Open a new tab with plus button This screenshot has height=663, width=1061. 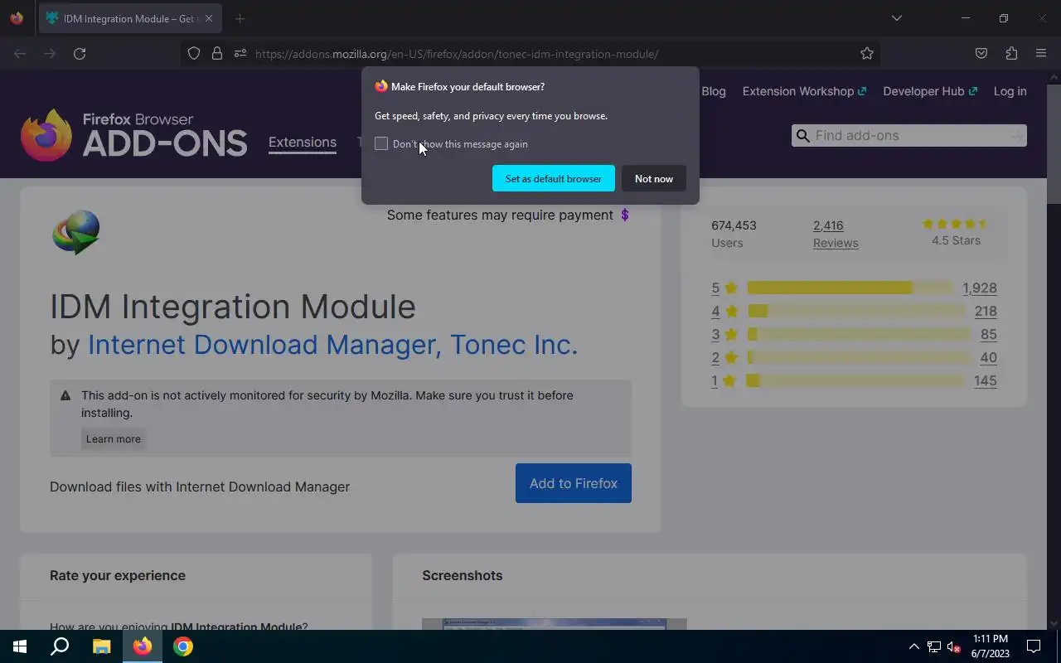(x=240, y=18)
